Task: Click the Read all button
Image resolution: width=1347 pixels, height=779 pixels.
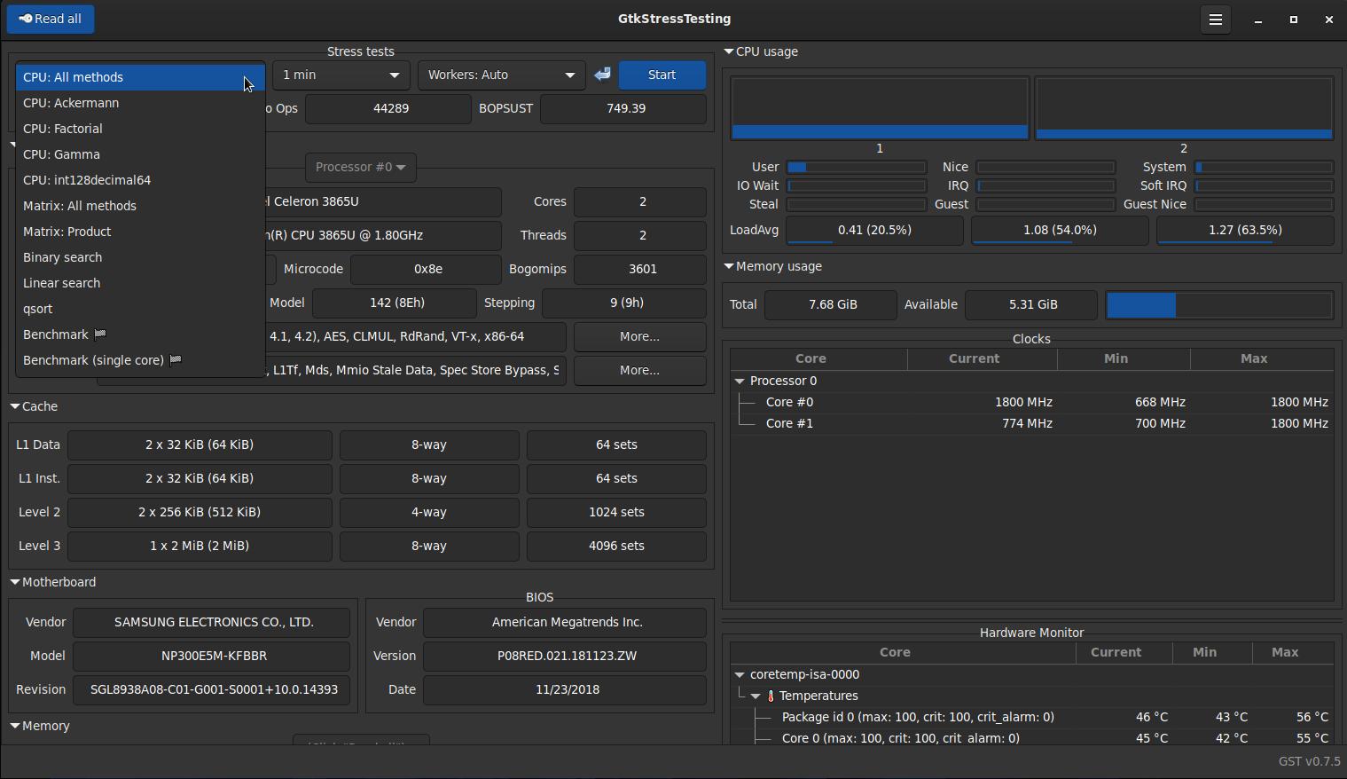Action: pos(51,19)
